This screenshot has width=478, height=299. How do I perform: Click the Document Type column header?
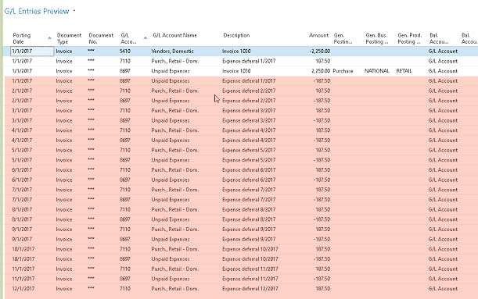click(69, 38)
